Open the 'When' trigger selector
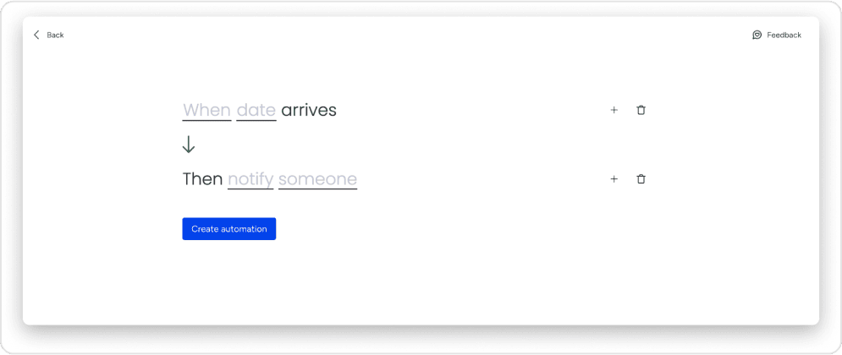The image size is (842, 355). coord(206,111)
